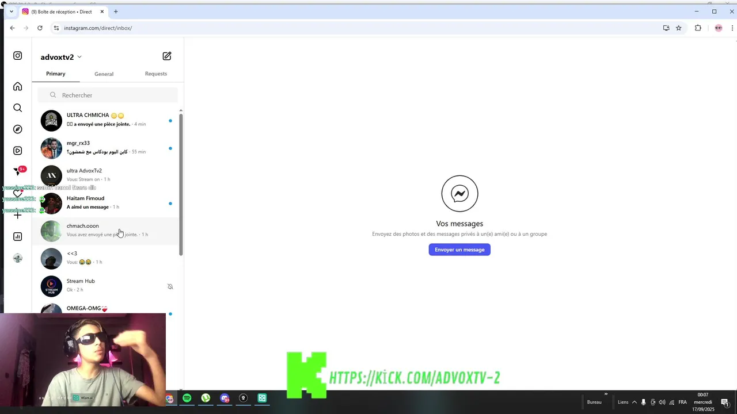Bookmark this page with star icon
The height and width of the screenshot is (414, 737).
pyautogui.click(x=679, y=28)
